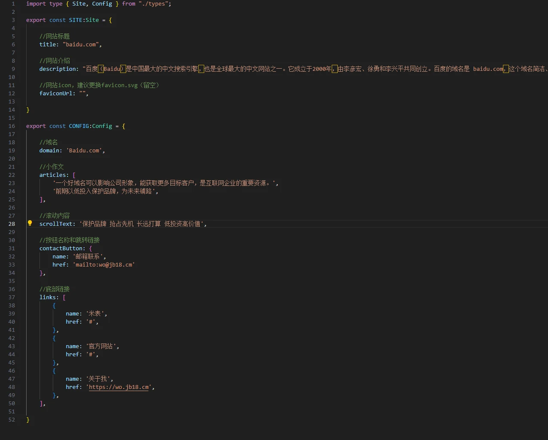This screenshot has height=440, width=548.
Task: Click line number 52 in the gutter
Action: (x=12, y=420)
